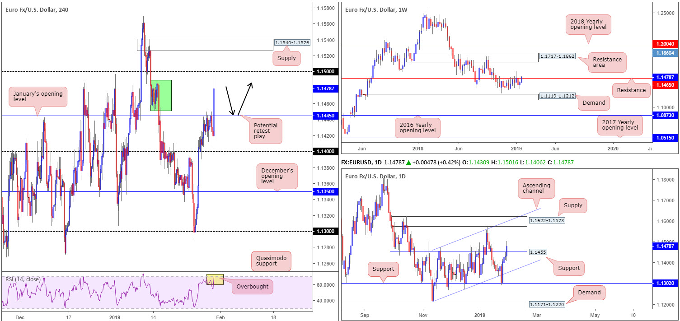The image size is (680, 321).
Task: Click the 60.0000 level on RSI scale
Action: pos(325,285)
